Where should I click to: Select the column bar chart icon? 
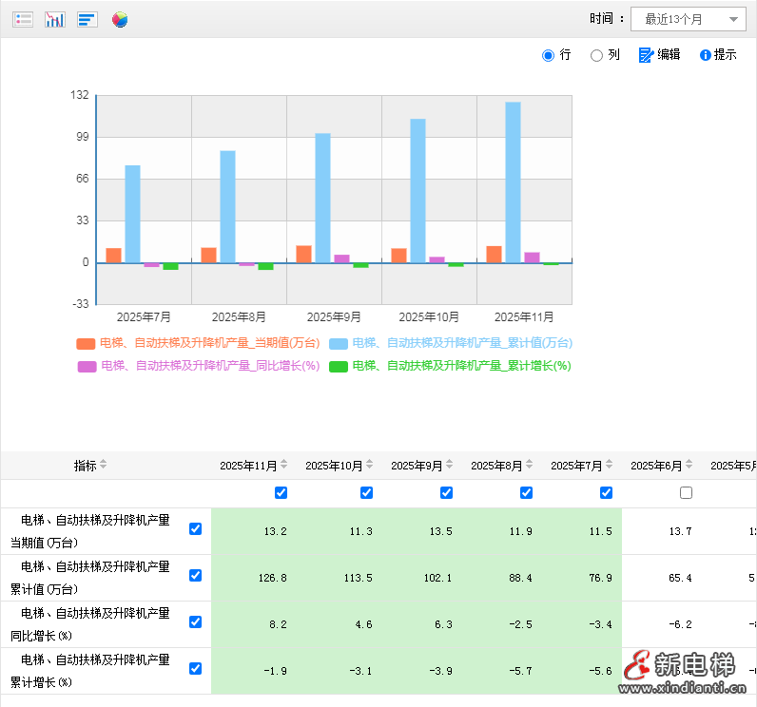coord(55,19)
